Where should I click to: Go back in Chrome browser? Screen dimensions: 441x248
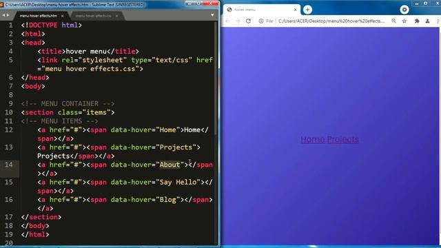(x=228, y=21)
